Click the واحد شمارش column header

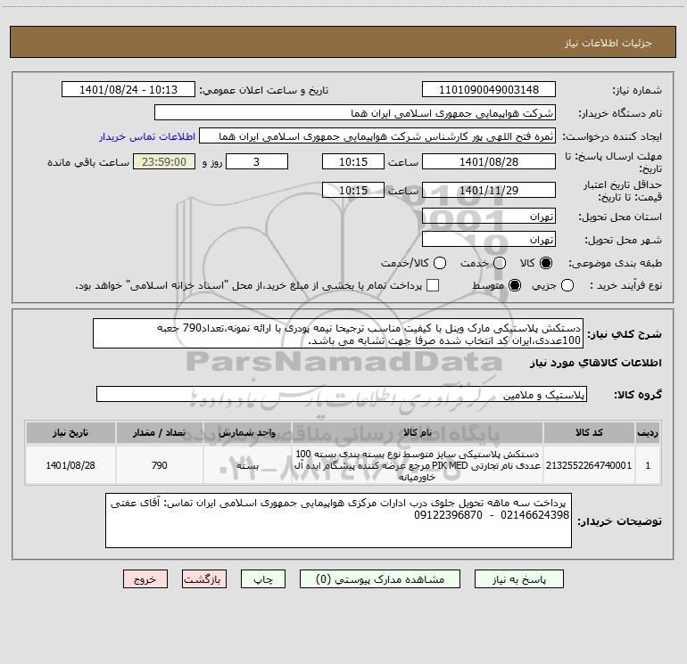tap(247, 432)
